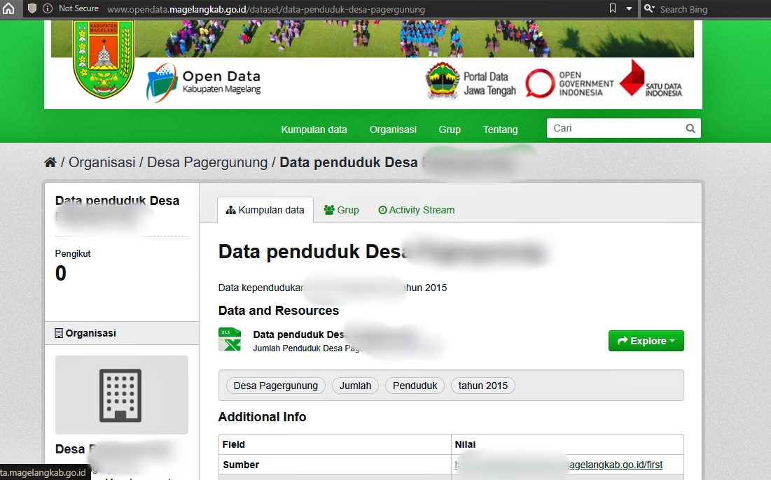Switch to the Activity Stream tab
771x480 pixels.
tap(416, 210)
